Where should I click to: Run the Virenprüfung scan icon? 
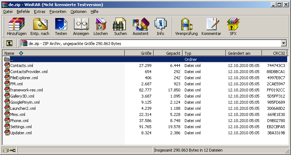[186, 24]
